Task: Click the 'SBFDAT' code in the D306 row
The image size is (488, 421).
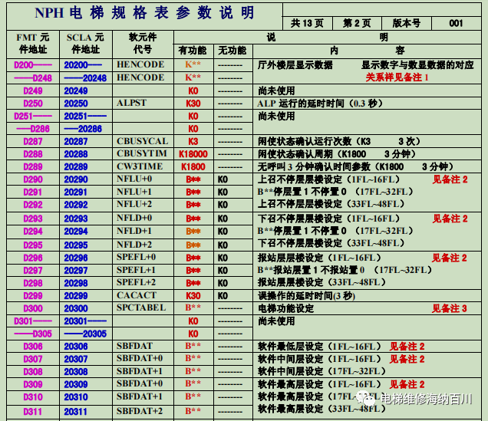Action: click(x=134, y=346)
